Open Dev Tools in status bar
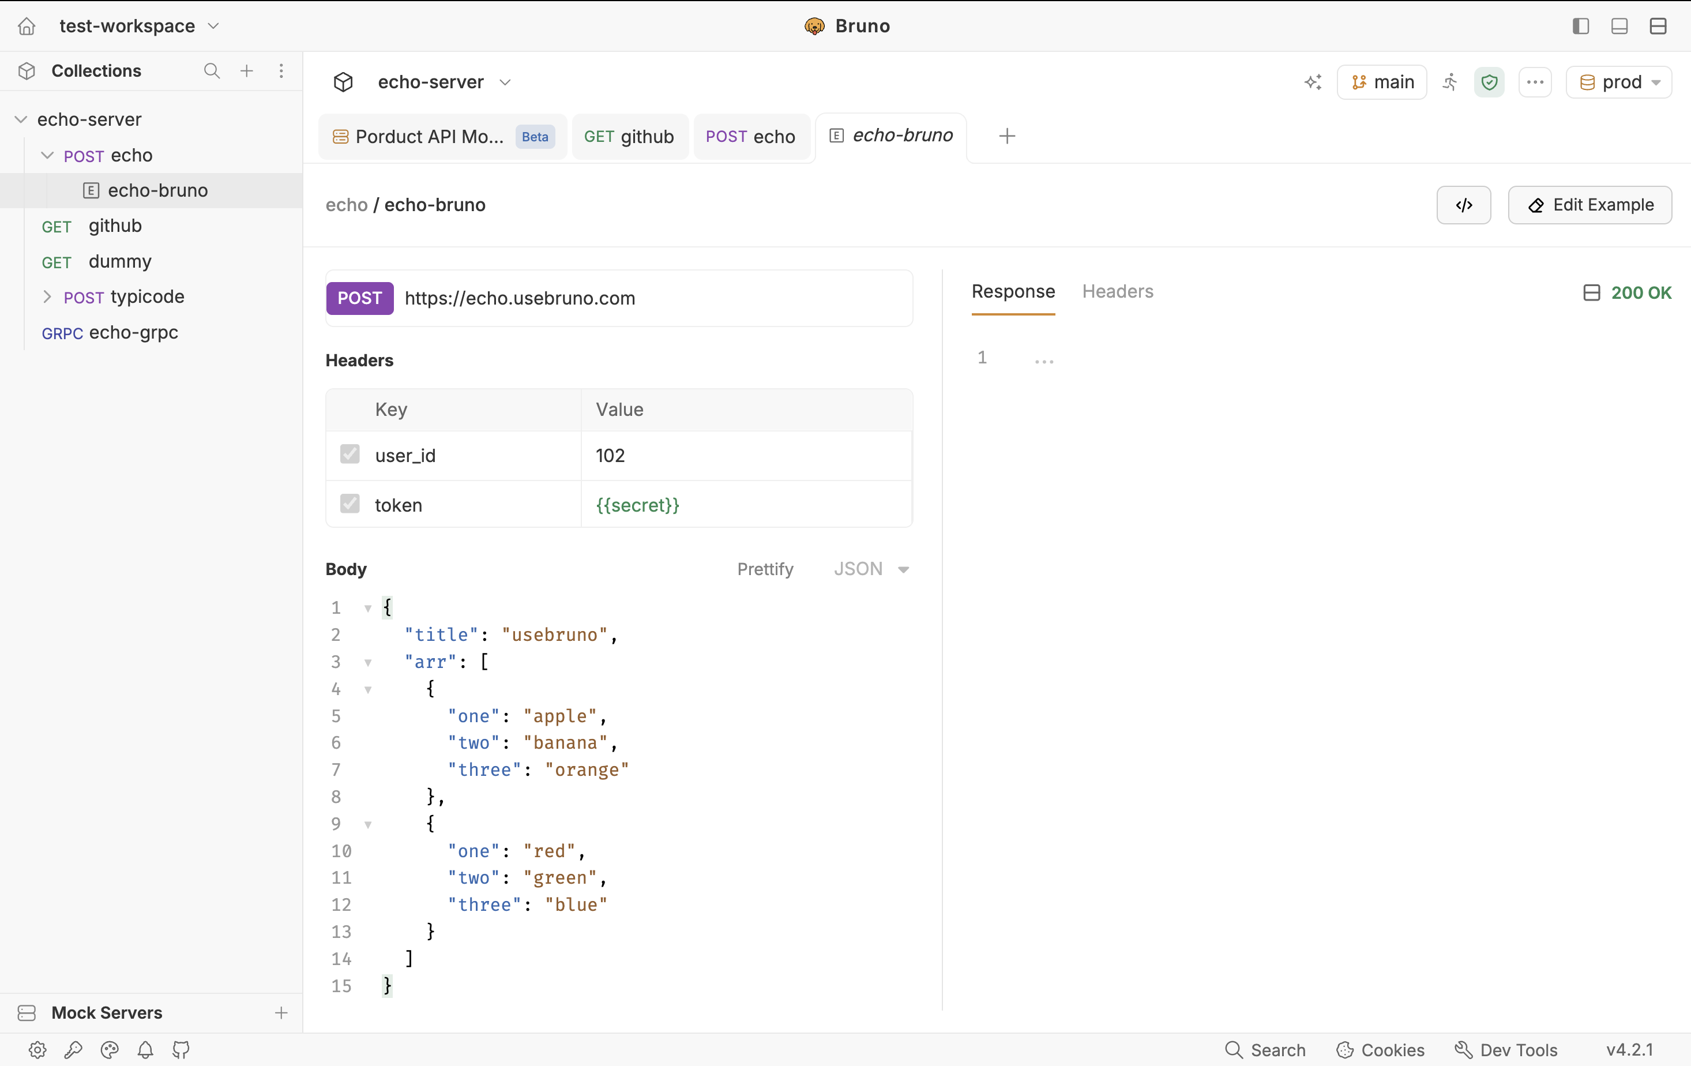This screenshot has width=1691, height=1066. tap(1506, 1050)
